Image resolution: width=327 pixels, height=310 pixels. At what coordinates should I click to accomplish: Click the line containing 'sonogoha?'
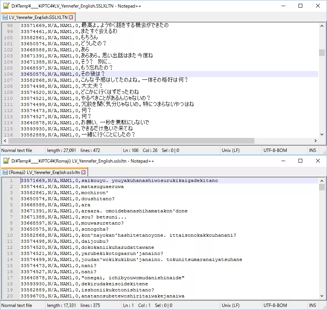pyautogui.click(x=65, y=229)
